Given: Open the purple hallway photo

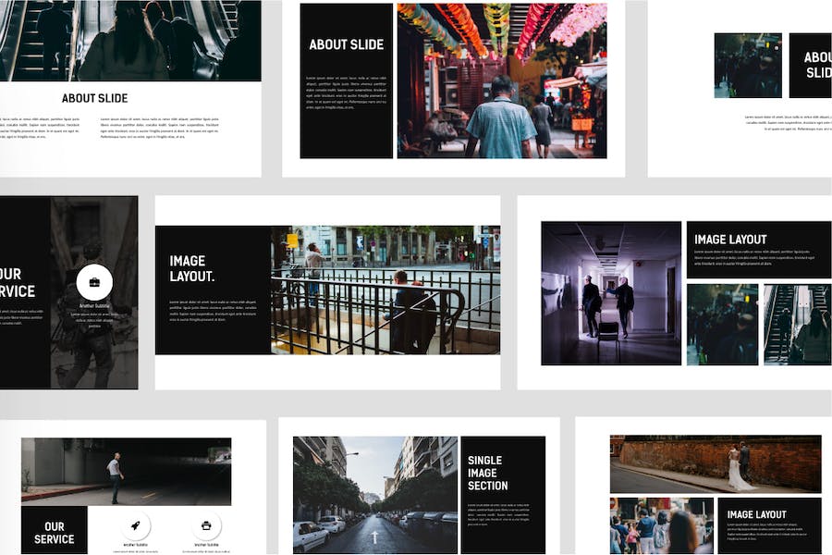Looking at the screenshot, I should pyautogui.click(x=611, y=293).
